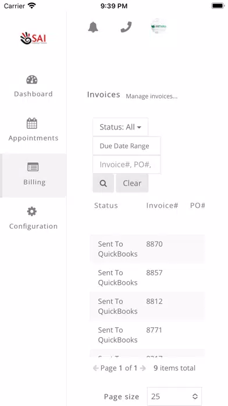Viewport: 228px width, 406px height.
Task: Sort by the Invoice# column header
Action: pos(162,205)
